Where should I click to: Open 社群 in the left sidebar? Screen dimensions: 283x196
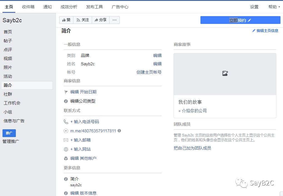[8, 94]
